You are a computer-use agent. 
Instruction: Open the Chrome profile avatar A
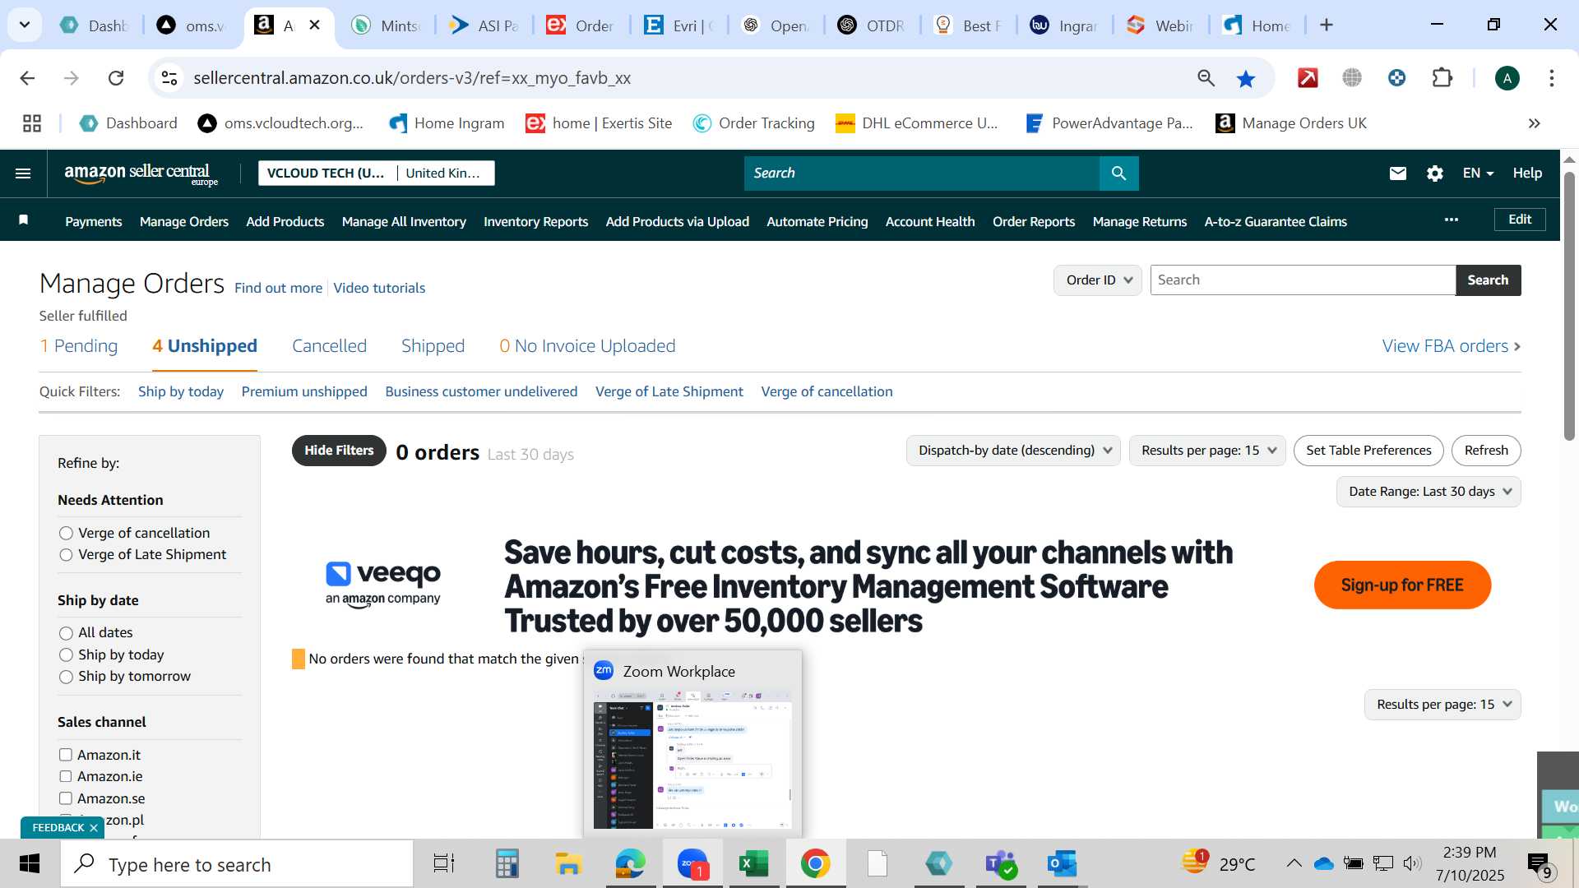1507,78
